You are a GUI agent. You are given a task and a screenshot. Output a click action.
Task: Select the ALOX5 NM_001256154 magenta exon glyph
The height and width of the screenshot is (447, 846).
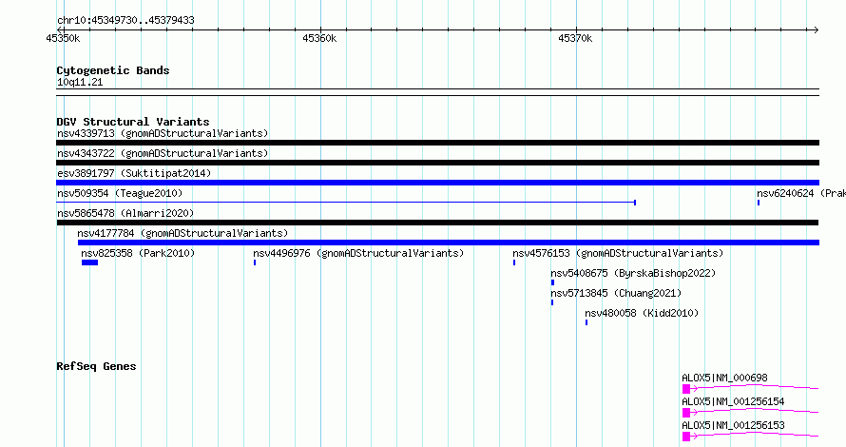[686, 413]
